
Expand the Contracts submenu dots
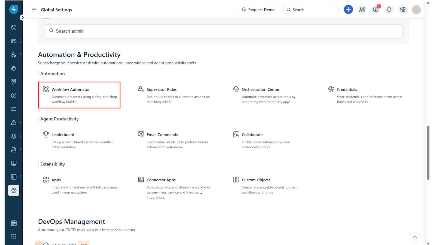pos(21,150)
